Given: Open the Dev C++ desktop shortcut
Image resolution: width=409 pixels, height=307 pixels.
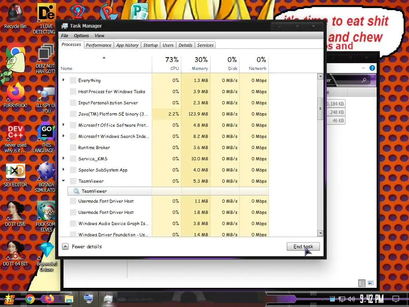Looking at the screenshot, I should tap(16, 138).
